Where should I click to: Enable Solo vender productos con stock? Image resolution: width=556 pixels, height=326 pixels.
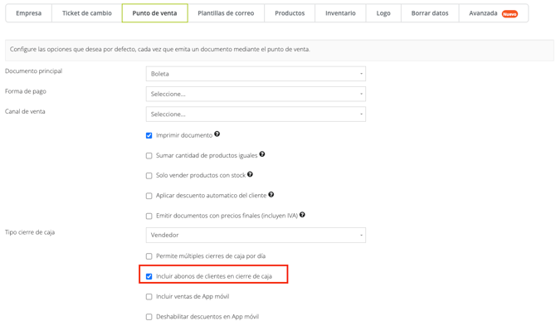point(149,176)
